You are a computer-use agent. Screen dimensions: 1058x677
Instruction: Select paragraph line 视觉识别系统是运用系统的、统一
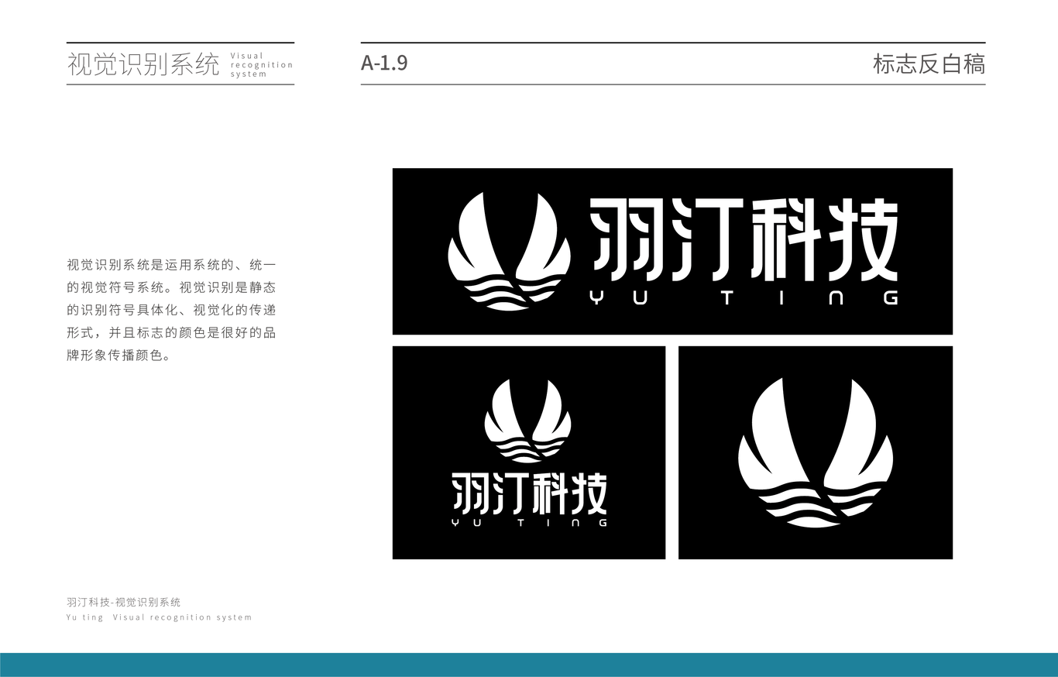[171, 265]
